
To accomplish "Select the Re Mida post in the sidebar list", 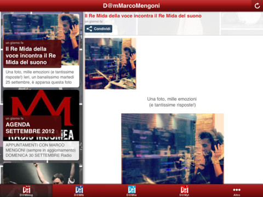I will (41, 51).
